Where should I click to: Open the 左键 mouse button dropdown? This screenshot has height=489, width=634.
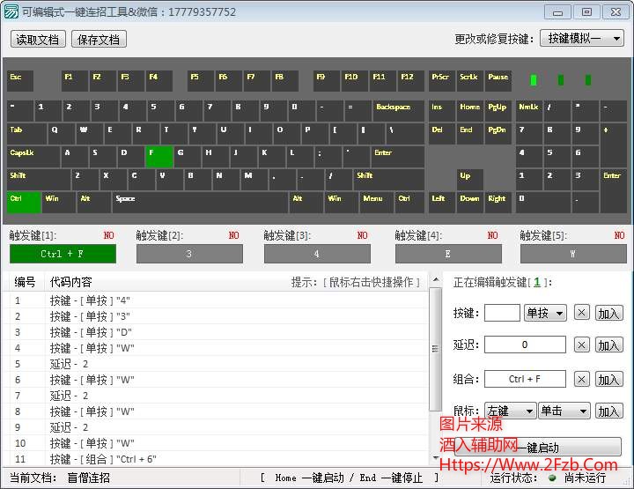click(x=510, y=411)
